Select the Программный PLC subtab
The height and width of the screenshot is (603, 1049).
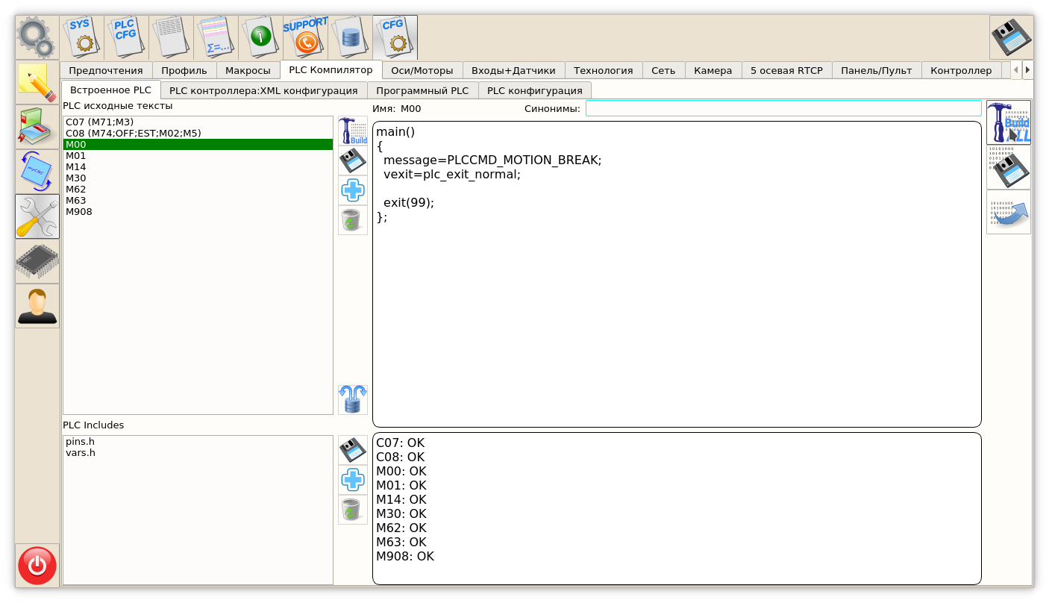[x=422, y=91]
